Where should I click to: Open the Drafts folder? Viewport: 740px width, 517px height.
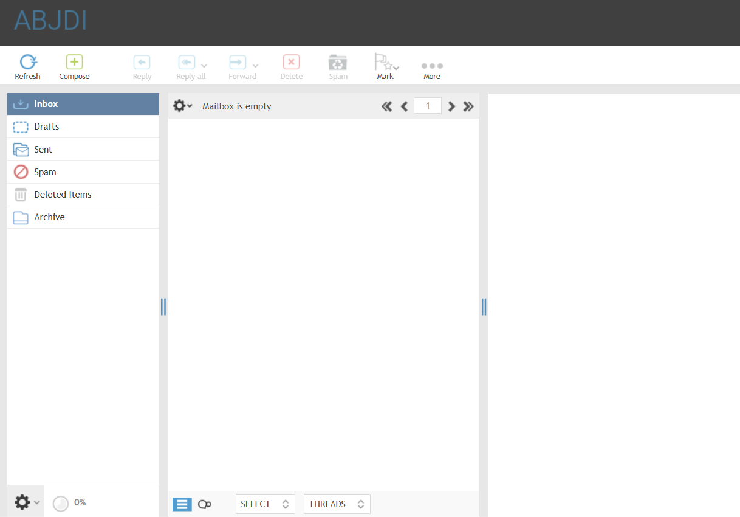coord(83,127)
